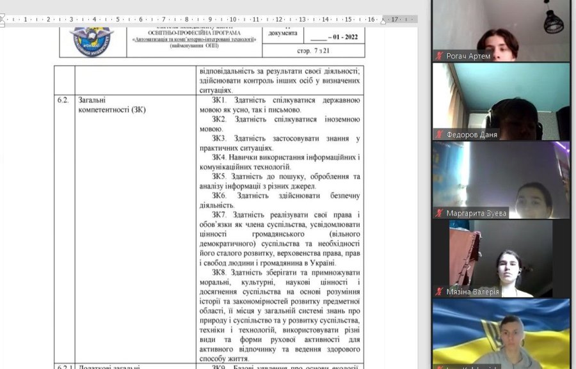Click the line "активного відпочинку та ведення здорового"
576x369 pixels.
click(280, 349)
